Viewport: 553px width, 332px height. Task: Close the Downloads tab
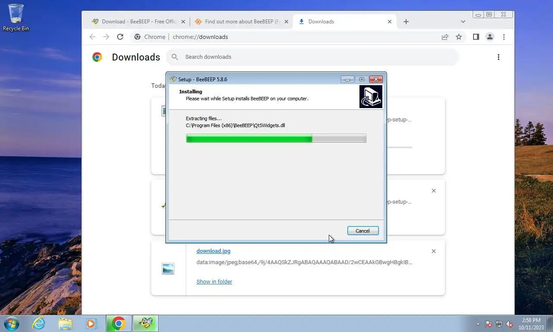tap(390, 22)
